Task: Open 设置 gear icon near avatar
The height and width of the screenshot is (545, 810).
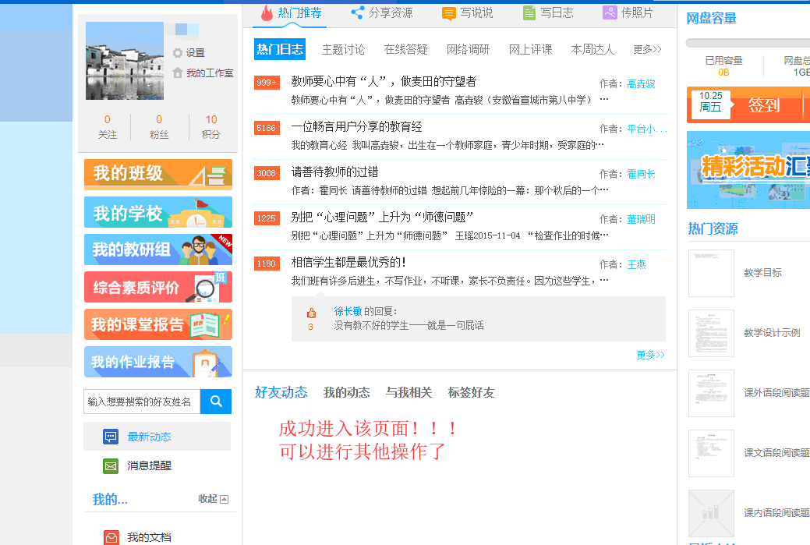Action: click(178, 53)
